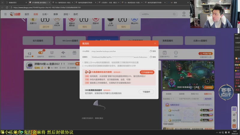
Task: Open 数据中心 icon in the streamer toolbar
Action: tap(52, 54)
